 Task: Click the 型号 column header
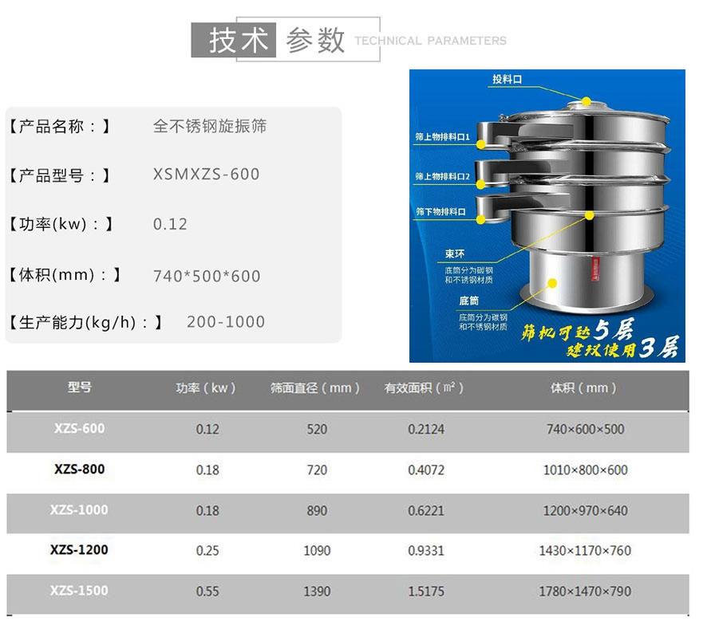[80, 387]
